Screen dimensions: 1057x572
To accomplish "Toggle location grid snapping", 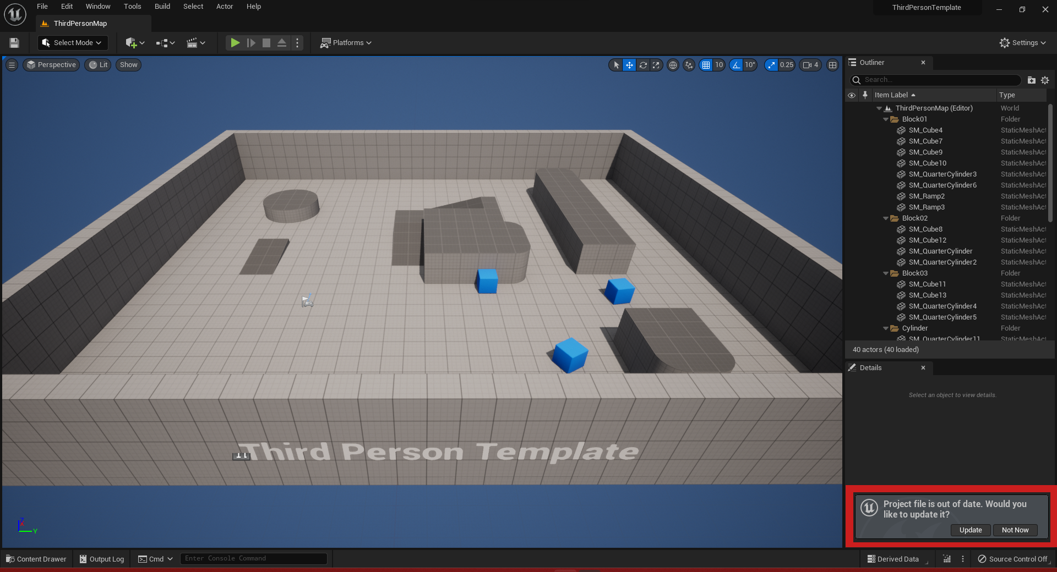I will pyautogui.click(x=706, y=65).
